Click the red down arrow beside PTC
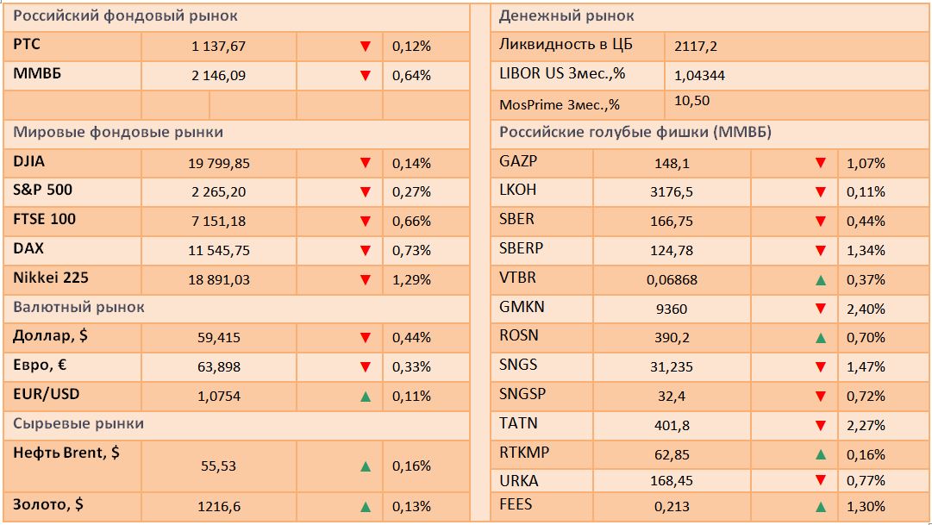The height and width of the screenshot is (525, 932). (366, 46)
